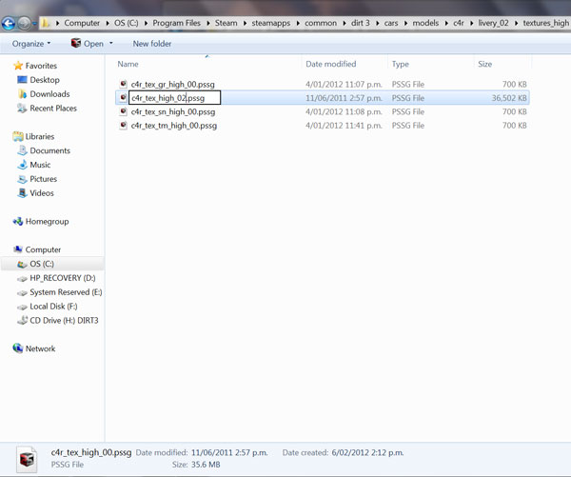Click icon of c4r_tex_gr_high_00.pssg file
The image size is (571, 477).
[x=123, y=84]
